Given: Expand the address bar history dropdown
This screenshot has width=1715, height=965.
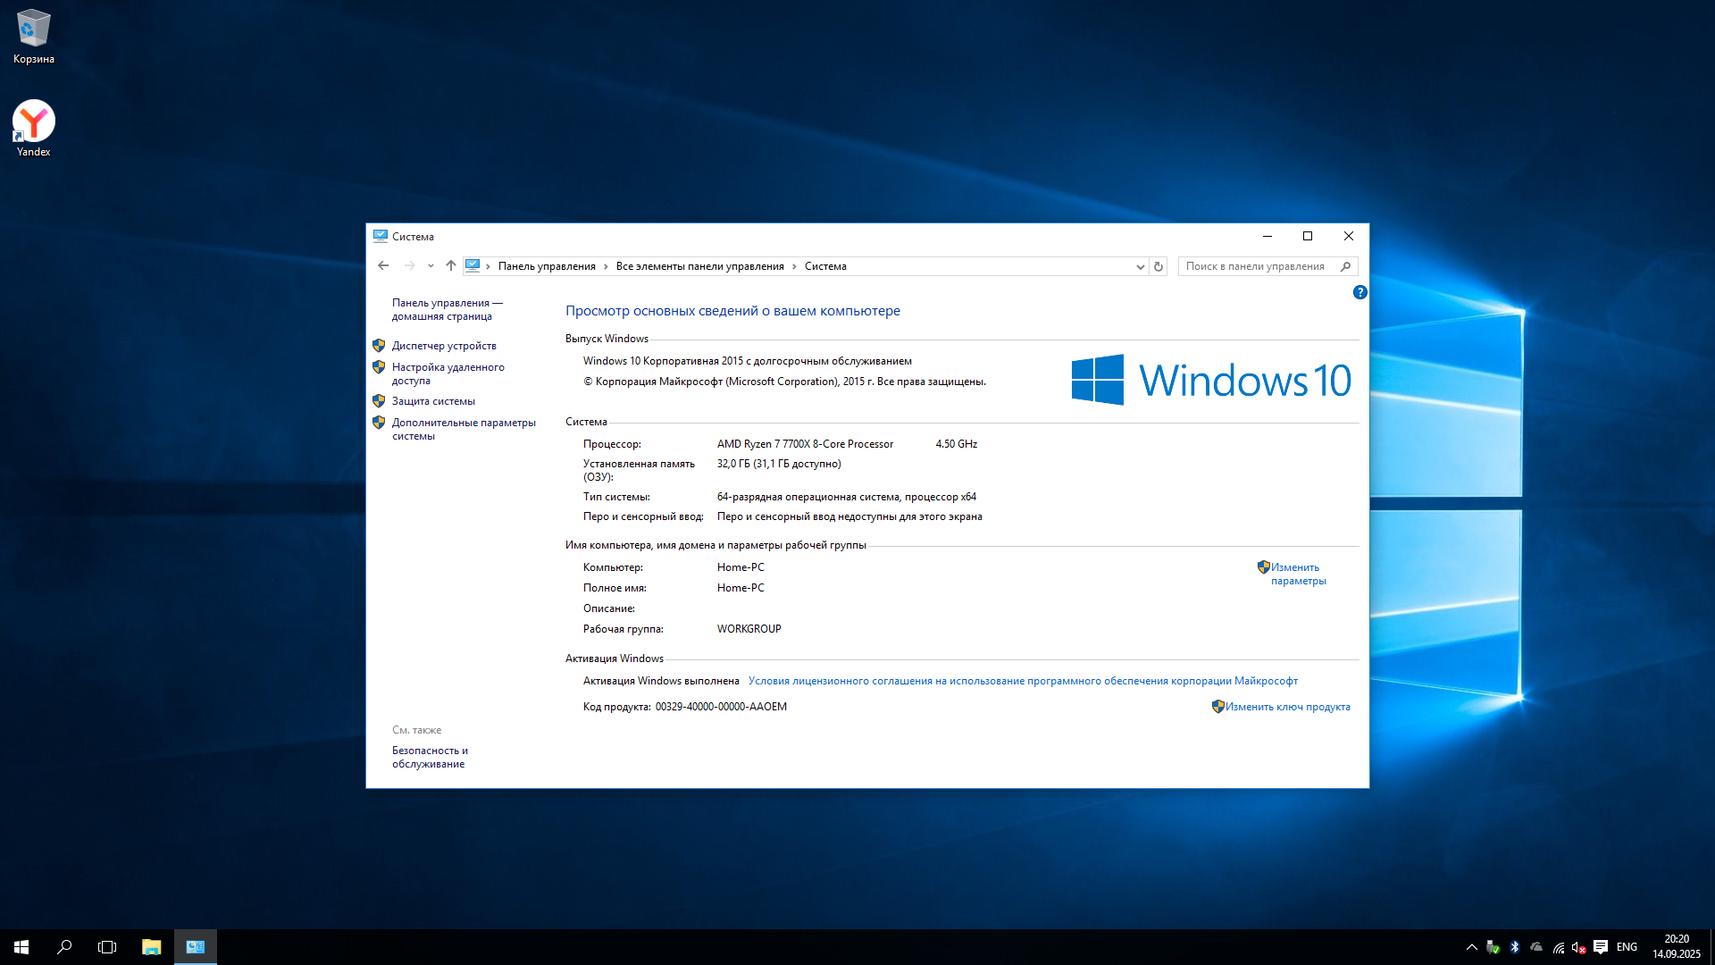Looking at the screenshot, I should tap(1140, 266).
